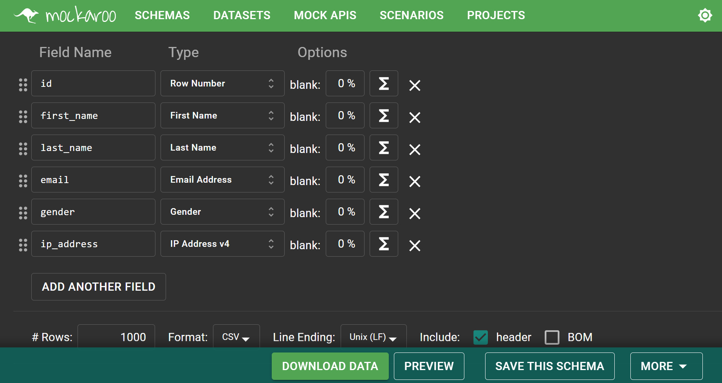
Task: Toggle the light/dark theme icon
Action: coord(705,16)
